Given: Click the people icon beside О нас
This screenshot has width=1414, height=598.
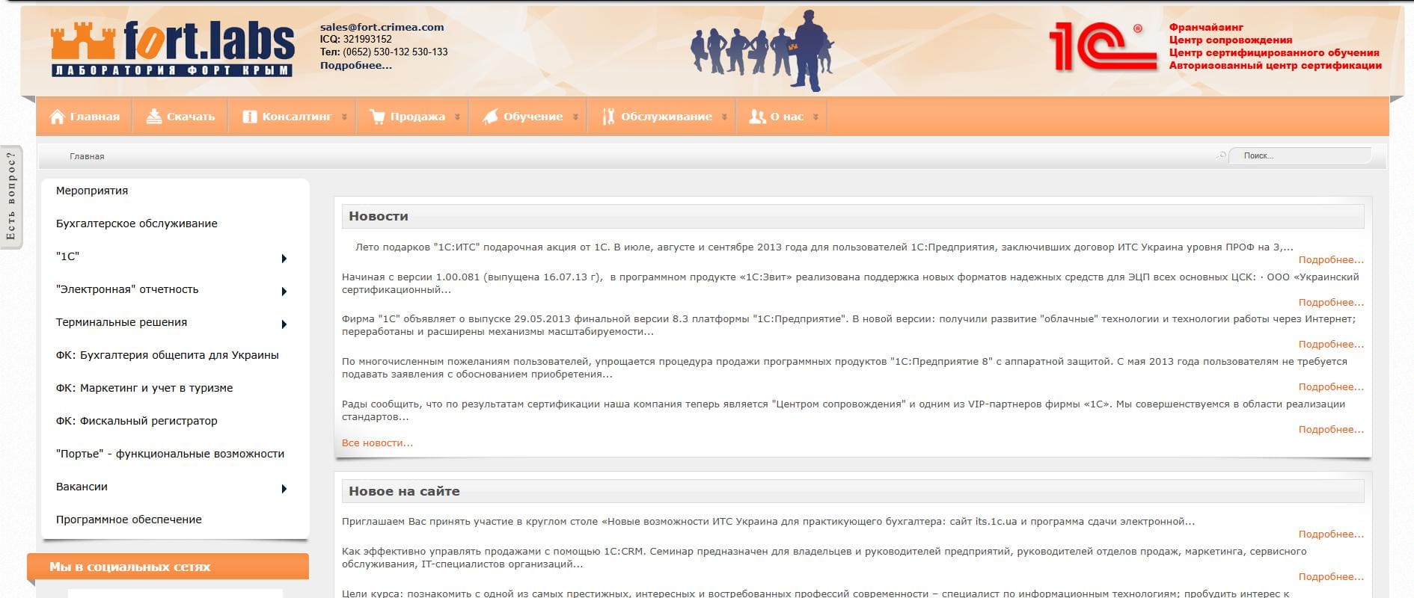Looking at the screenshot, I should pos(757,117).
